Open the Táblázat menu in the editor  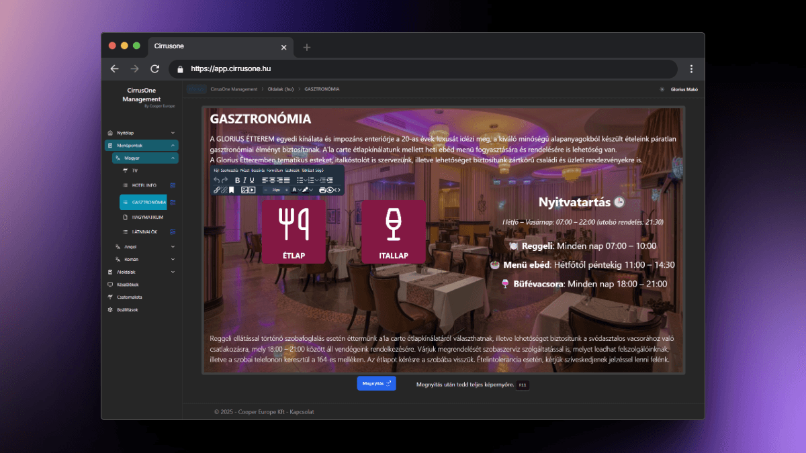[308, 171]
